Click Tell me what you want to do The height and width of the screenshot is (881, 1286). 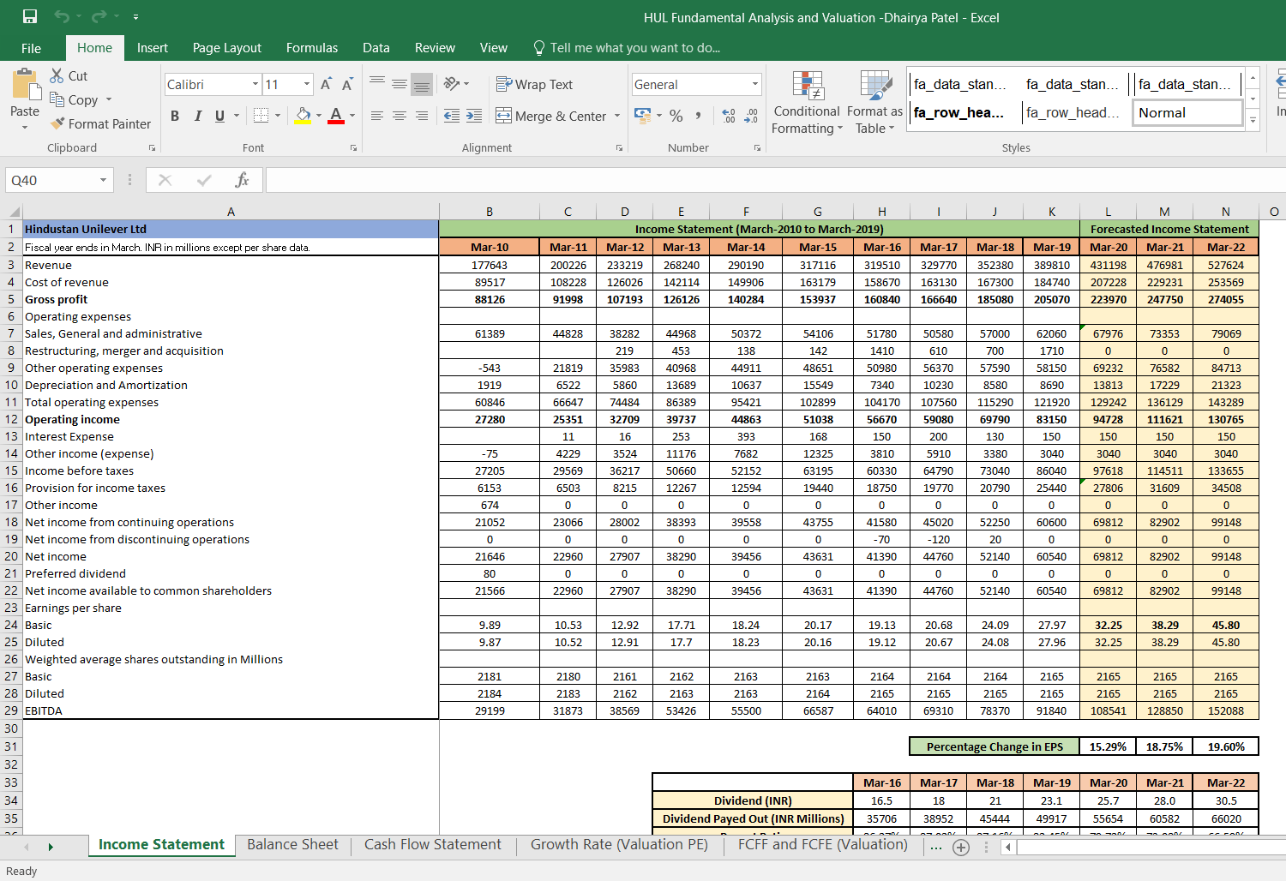(x=627, y=48)
